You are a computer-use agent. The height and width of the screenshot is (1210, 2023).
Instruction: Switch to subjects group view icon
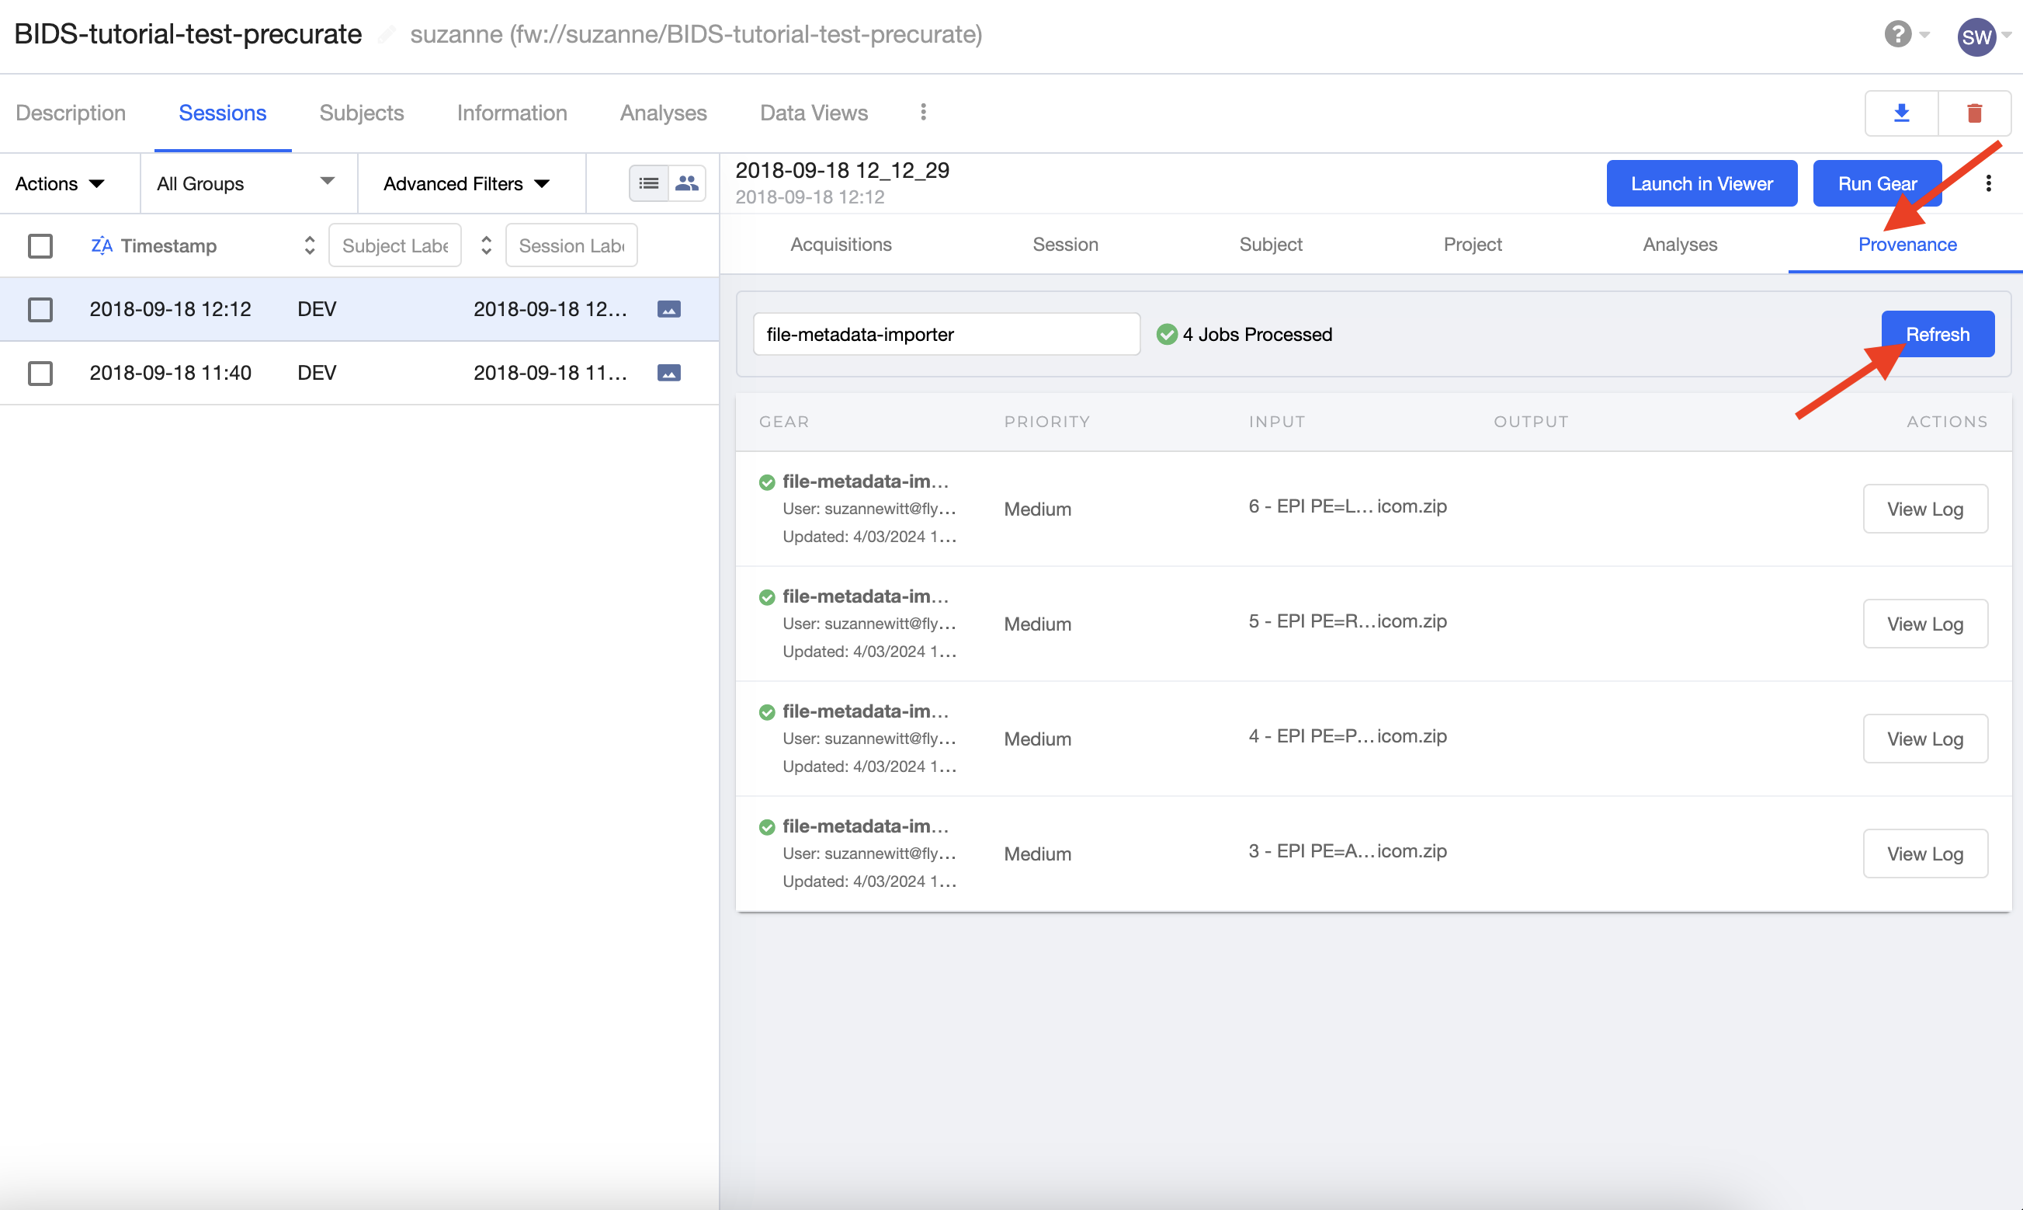pos(687,183)
